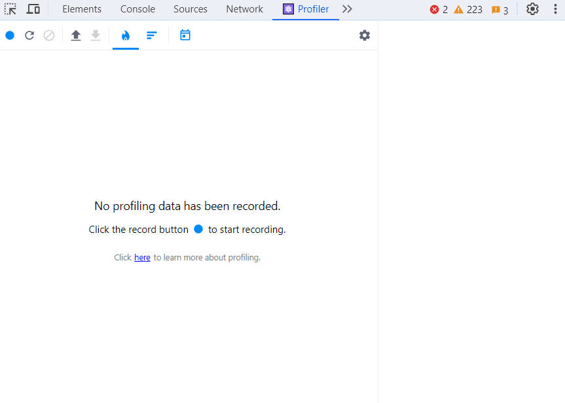This screenshot has height=403, width=565.
Task: Open the Sources tab
Action: coord(191,9)
